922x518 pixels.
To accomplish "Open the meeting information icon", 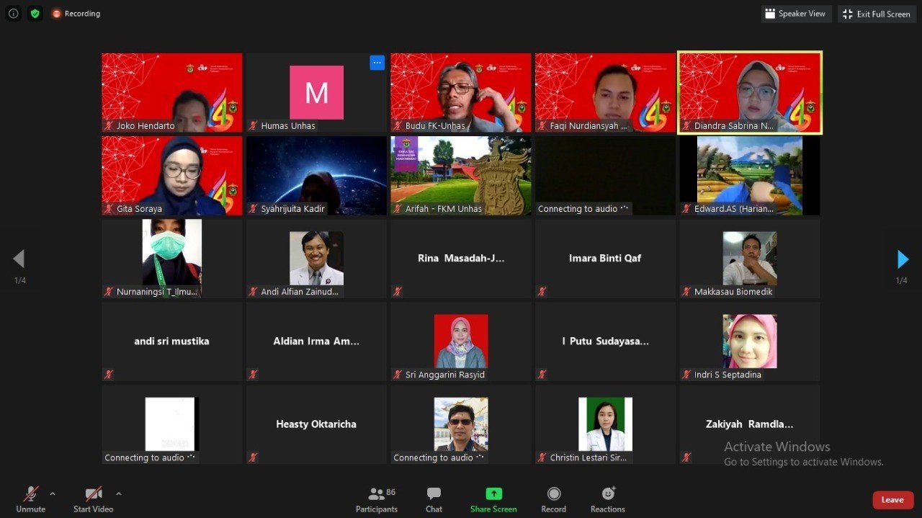I will click(13, 14).
